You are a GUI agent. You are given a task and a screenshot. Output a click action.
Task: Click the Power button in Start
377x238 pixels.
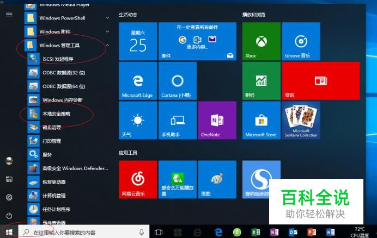[x=9, y=216]
